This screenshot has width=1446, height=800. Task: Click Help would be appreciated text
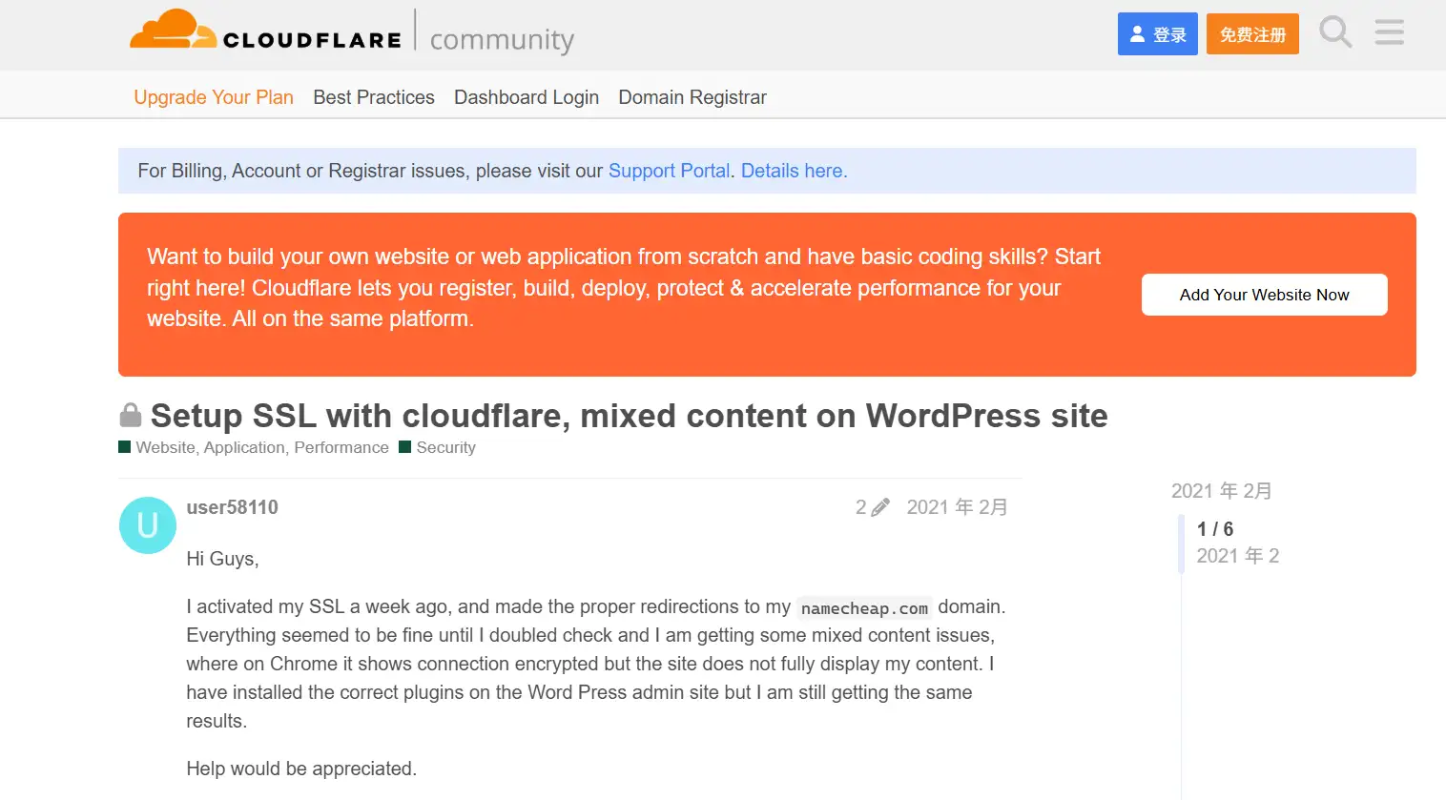tap(301, 769)
